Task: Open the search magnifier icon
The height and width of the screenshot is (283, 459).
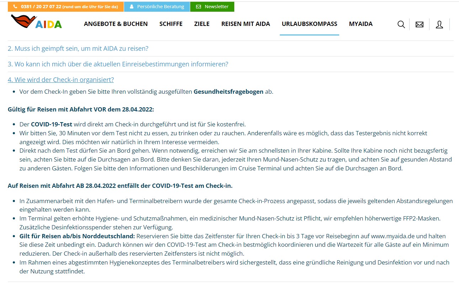Action: [401, 25]
